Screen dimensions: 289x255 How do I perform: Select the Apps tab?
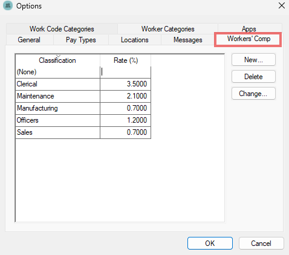click(x=249, y=29)
